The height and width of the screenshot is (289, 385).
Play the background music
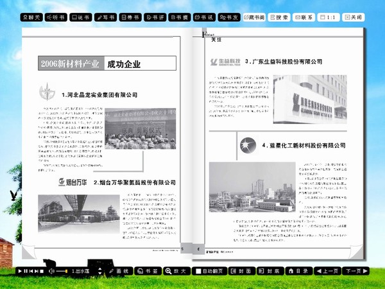20,271
